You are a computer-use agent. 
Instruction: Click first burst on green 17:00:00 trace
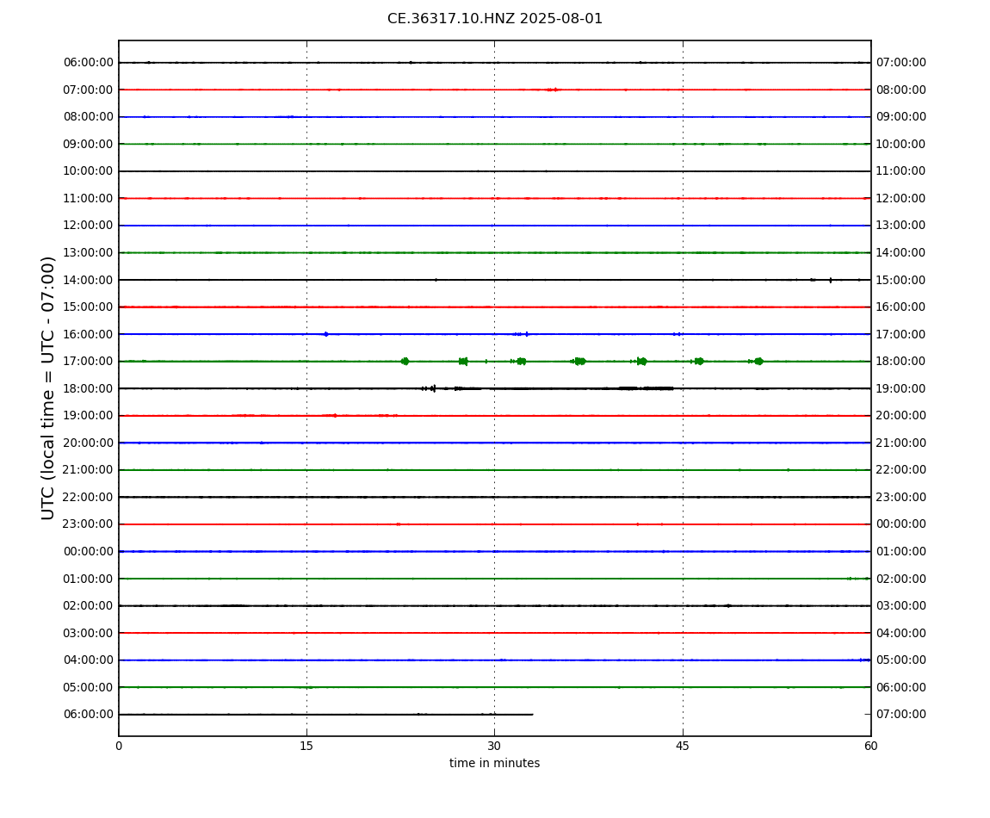click(x=405, y=362)
